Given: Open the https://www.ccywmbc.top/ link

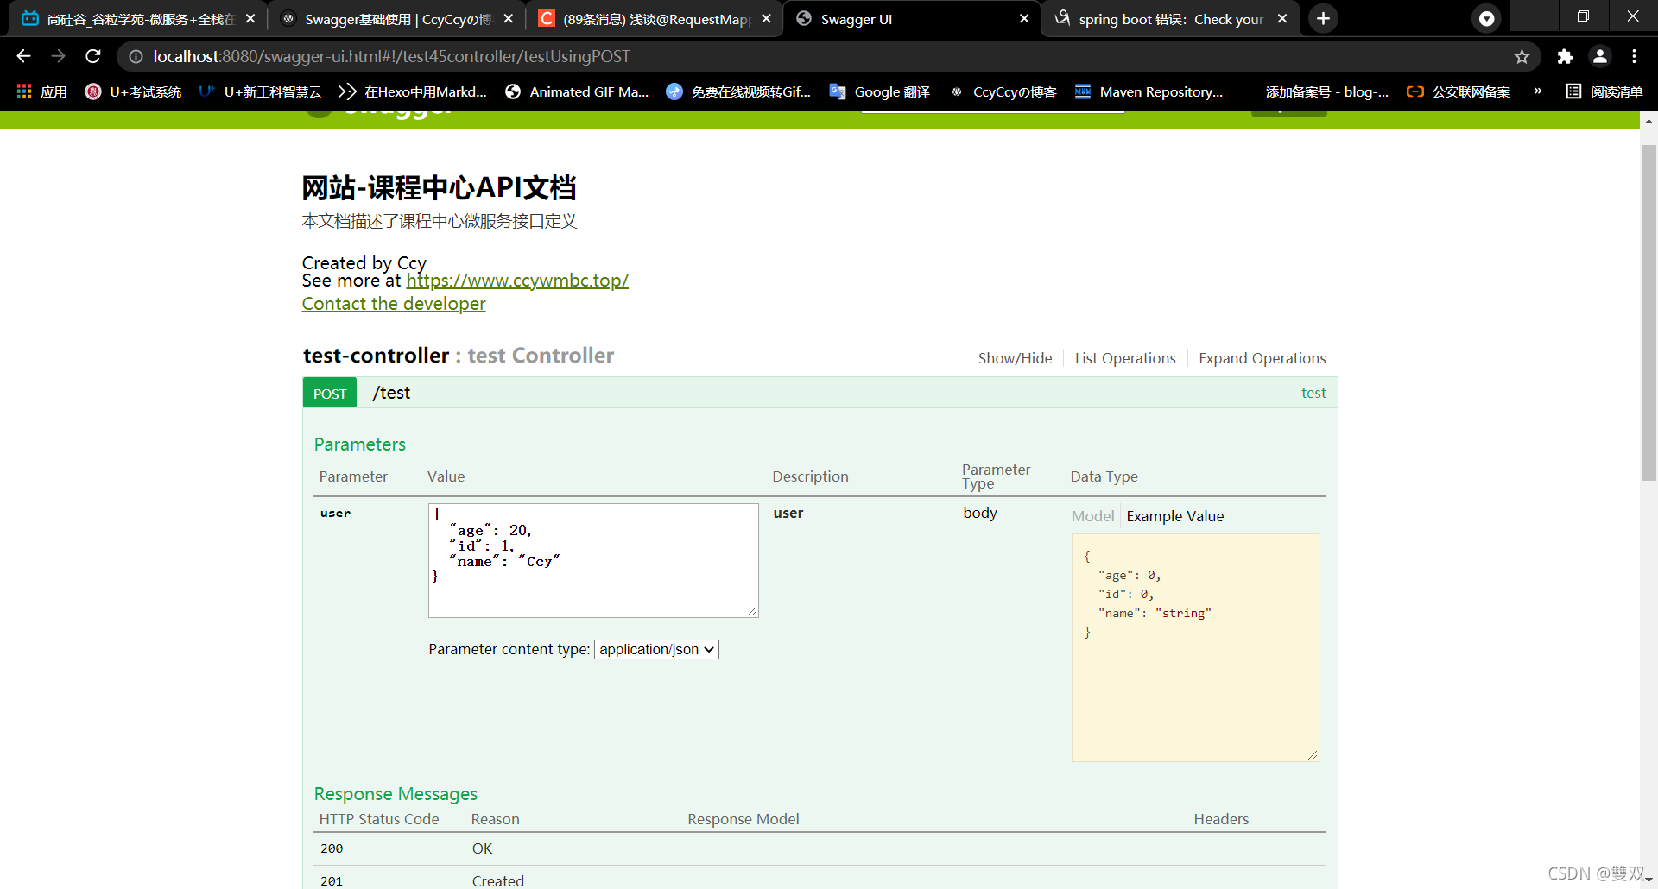Looking at the screenshot, I should (x=517, y=281).
